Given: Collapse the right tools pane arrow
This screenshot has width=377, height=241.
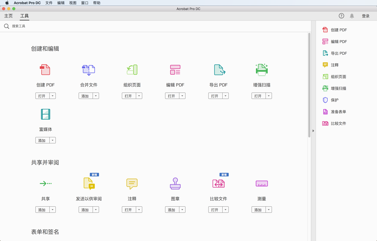Looking at the screenshot, I should (x=313, y=131).
